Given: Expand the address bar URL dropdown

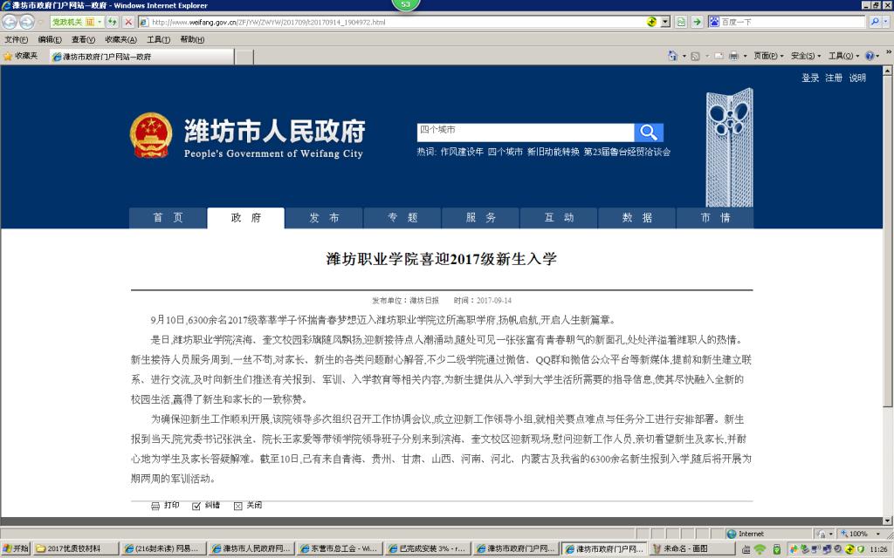Looking at the screenshot, I should click(664, 22).
